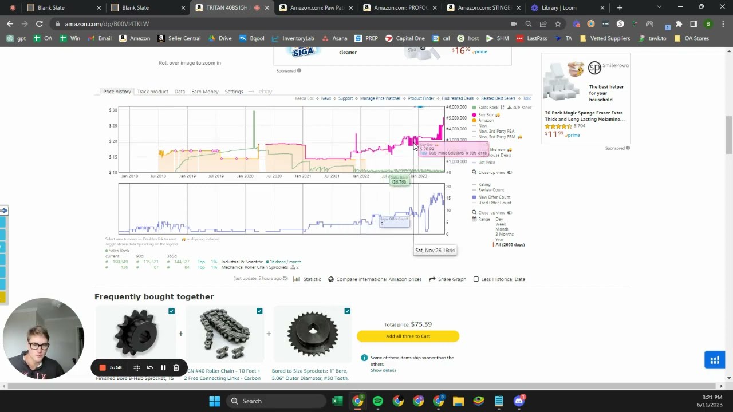Expand Show details shipping link
Screen dimensions: 733x412
(x=383, y=370)
